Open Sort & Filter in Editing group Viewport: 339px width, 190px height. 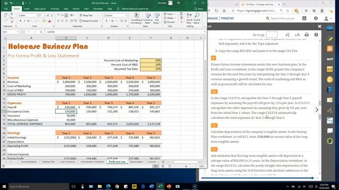189,18
